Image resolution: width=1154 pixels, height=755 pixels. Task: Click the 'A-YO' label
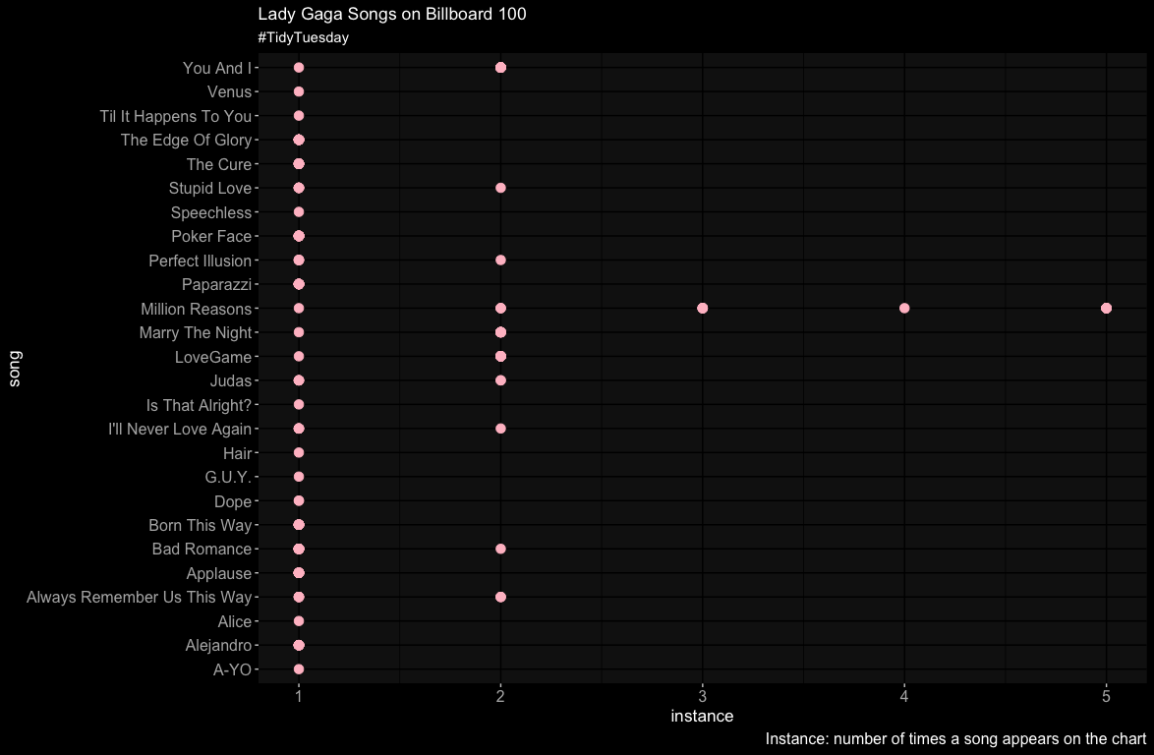[x=233, y=669]
